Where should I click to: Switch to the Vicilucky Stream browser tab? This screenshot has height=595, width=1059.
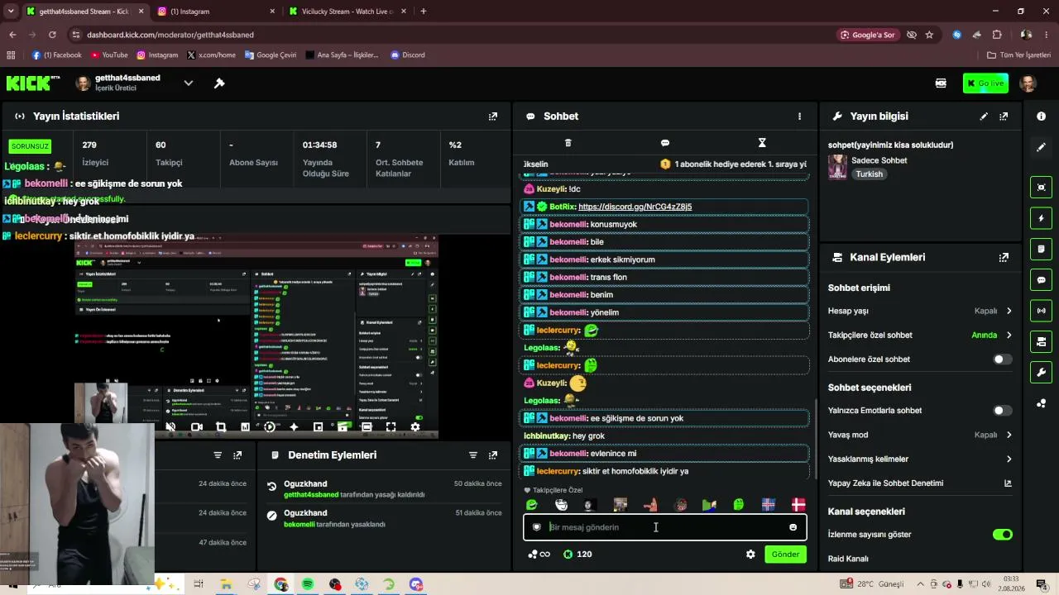tap(346, 12)
